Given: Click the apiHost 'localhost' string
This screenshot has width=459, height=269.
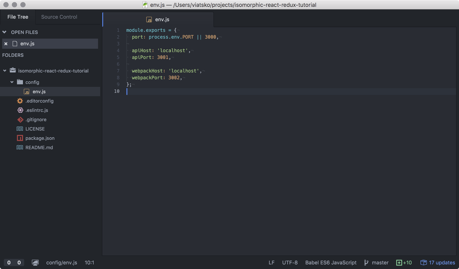Looking at the screenshot, I should coord(173,50).
